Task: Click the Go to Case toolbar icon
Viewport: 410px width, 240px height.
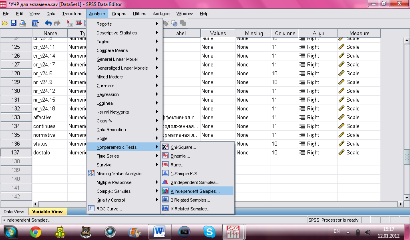Action: click(70, 24)
